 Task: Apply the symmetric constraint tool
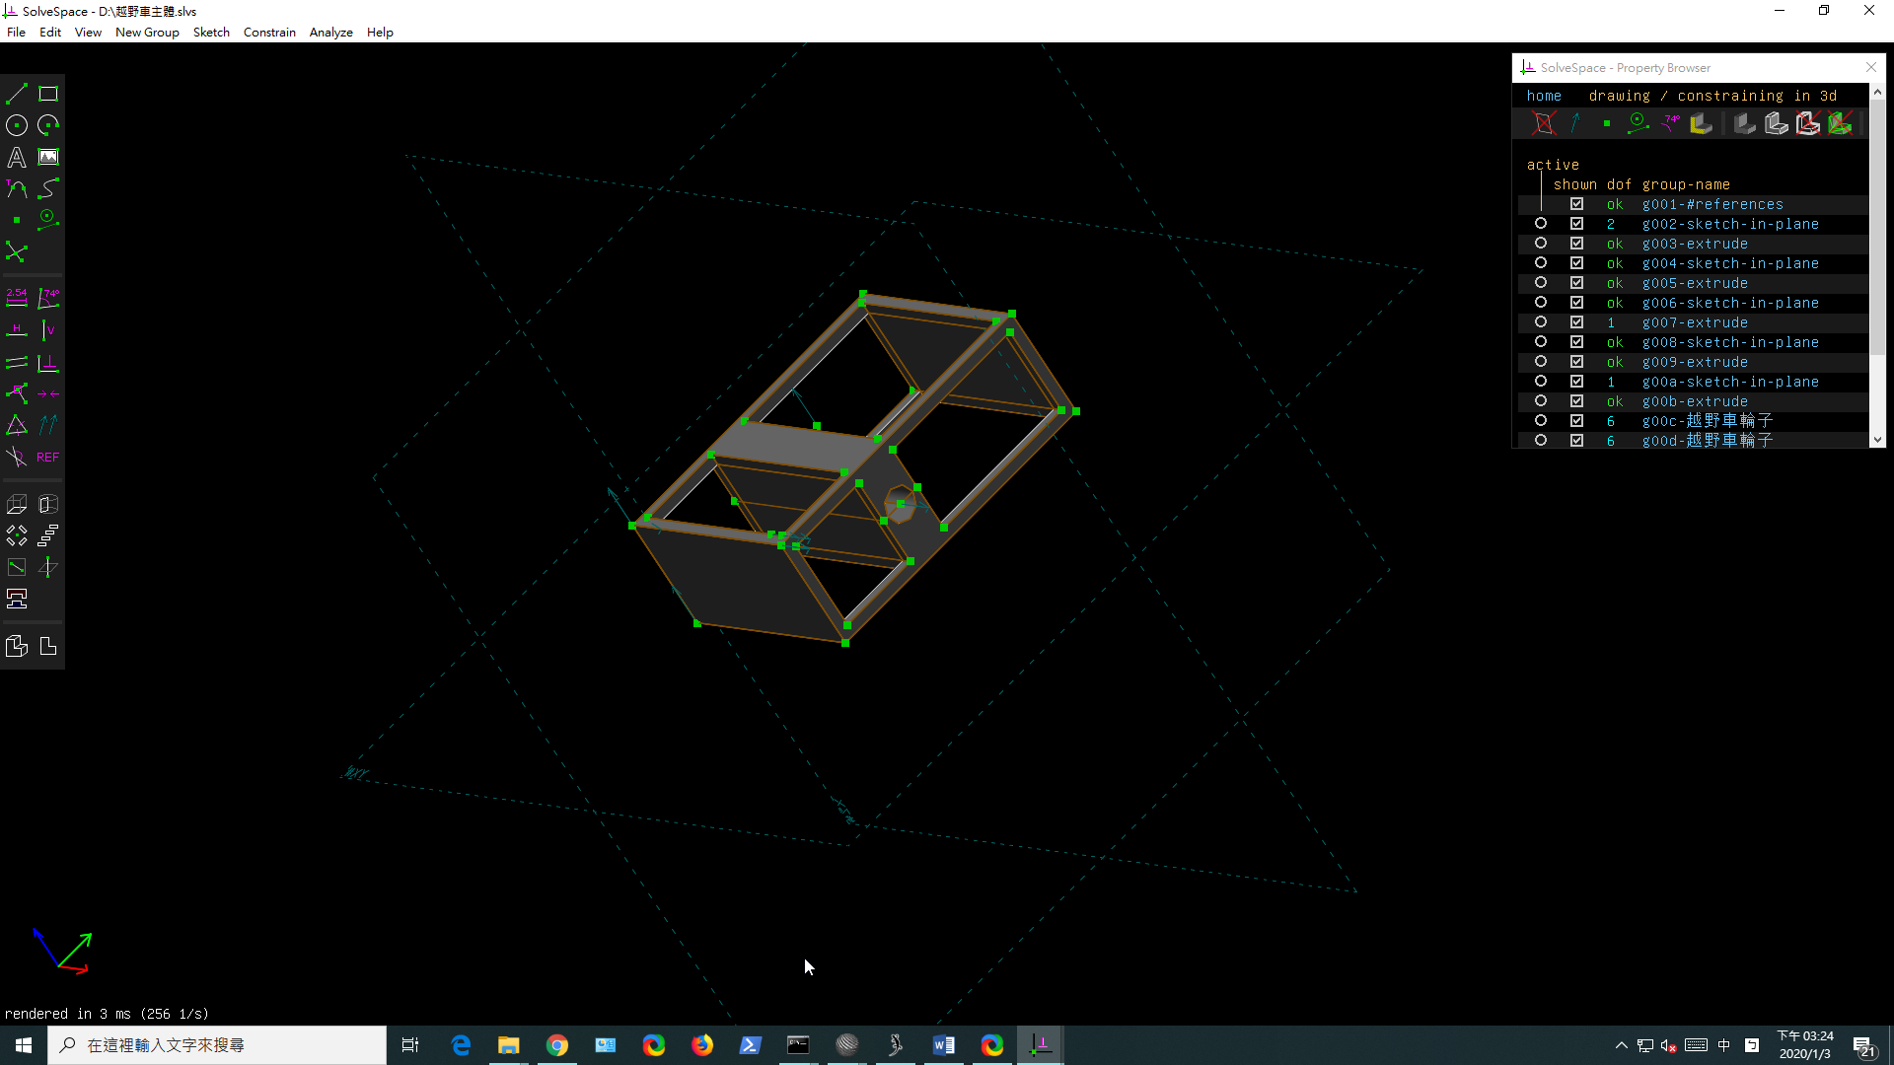click(x=48, y=393)
